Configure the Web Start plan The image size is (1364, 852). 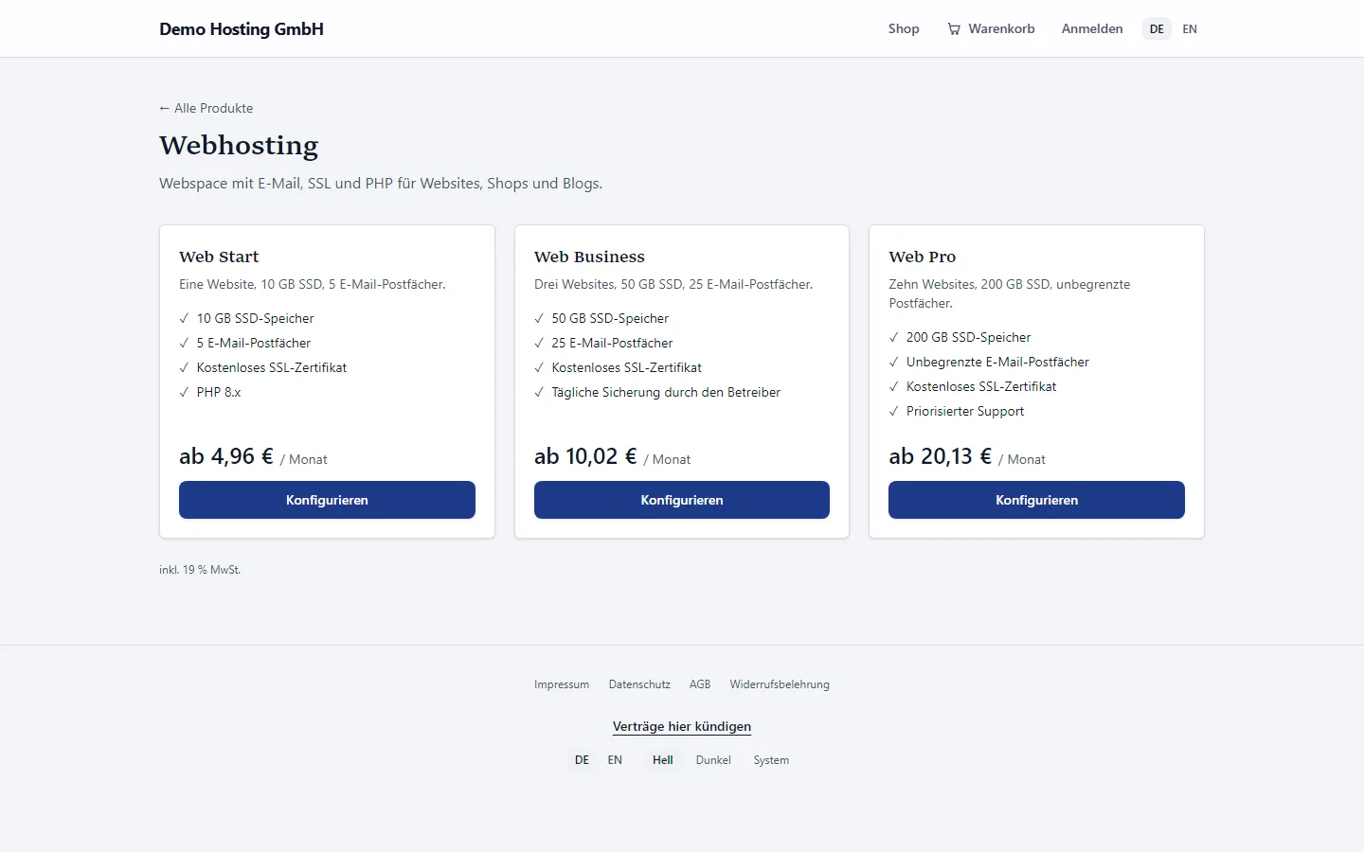(327, 500)
